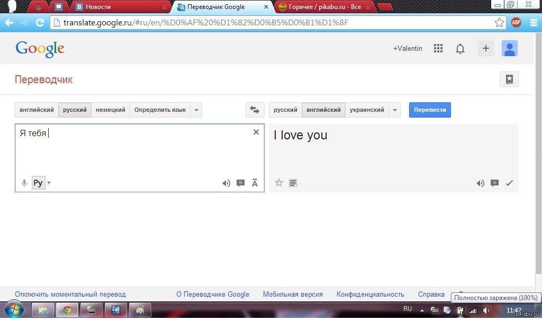
Task: Toggle the Ру virtual keyboard input tool
Action: pyautogui.click(x=38, y=183)
